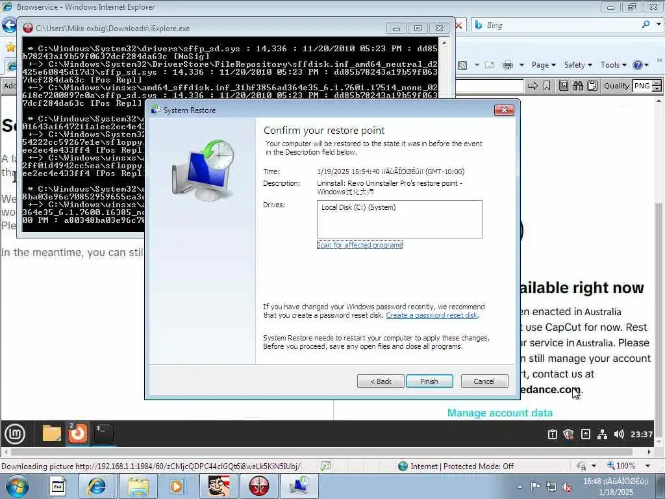Click the blue Help question mark icon
Screen dimensions: 665x499
tap(638, 65)
